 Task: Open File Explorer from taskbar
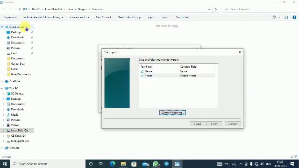tap(123, 164)
